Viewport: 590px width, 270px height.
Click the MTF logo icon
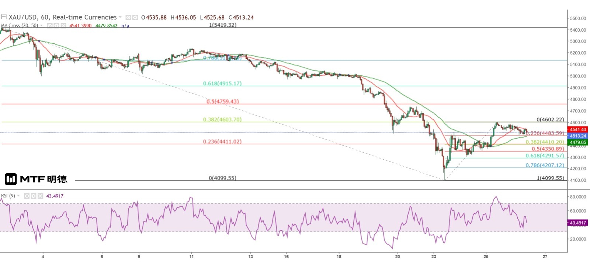tap(11, 179)
